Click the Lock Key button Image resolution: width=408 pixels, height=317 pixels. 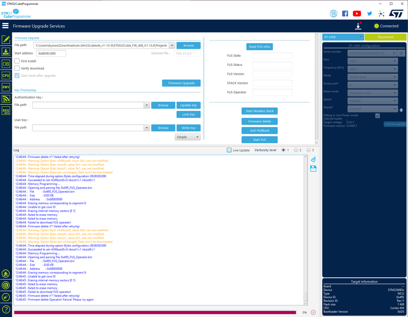tap(188, 114)
